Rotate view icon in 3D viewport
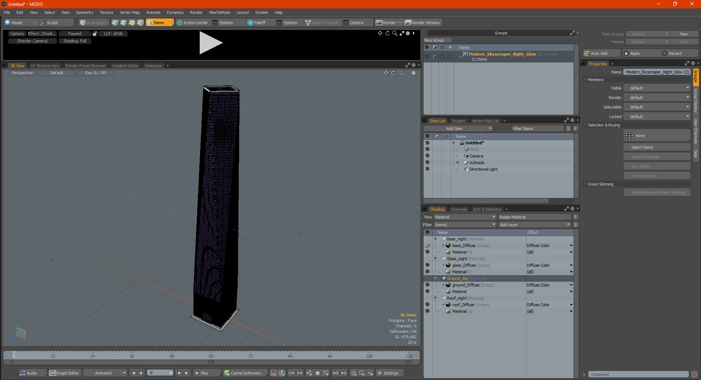 tap(393, 73)
